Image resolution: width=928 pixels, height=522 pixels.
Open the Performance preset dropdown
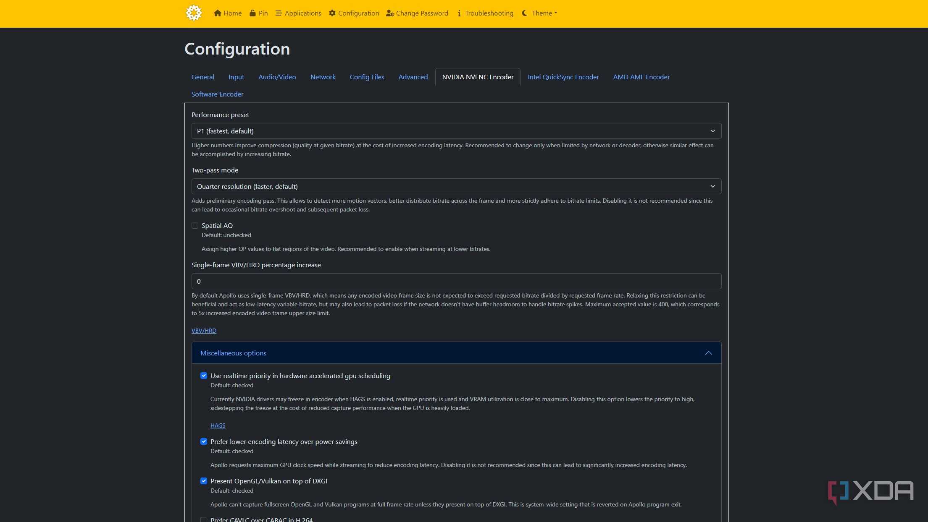click(x=456, y=131)
